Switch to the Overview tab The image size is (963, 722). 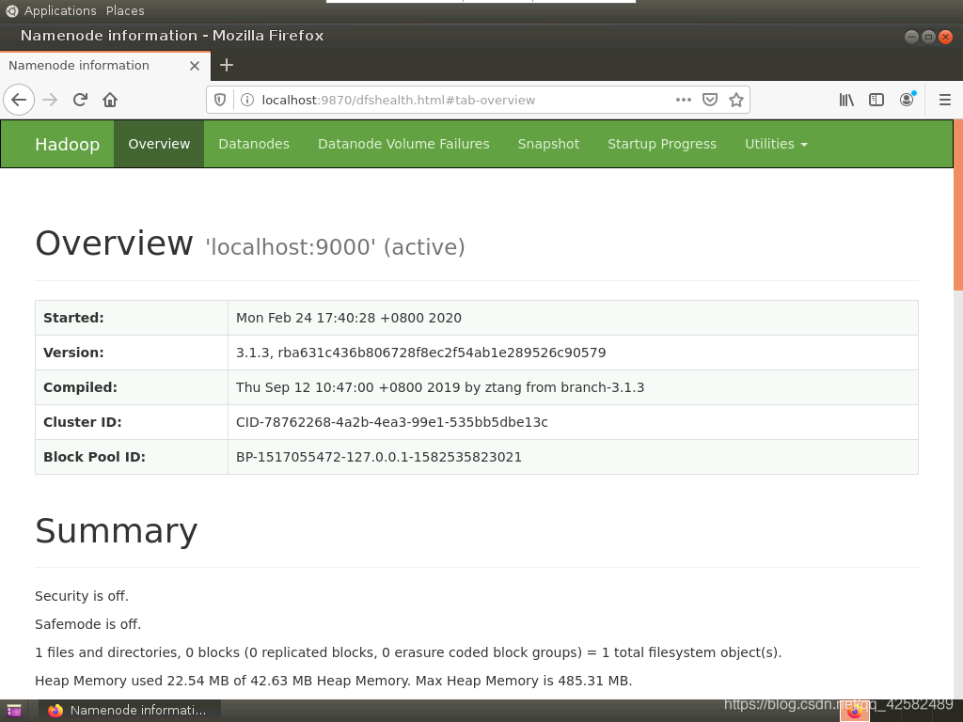tap(159, 144)
